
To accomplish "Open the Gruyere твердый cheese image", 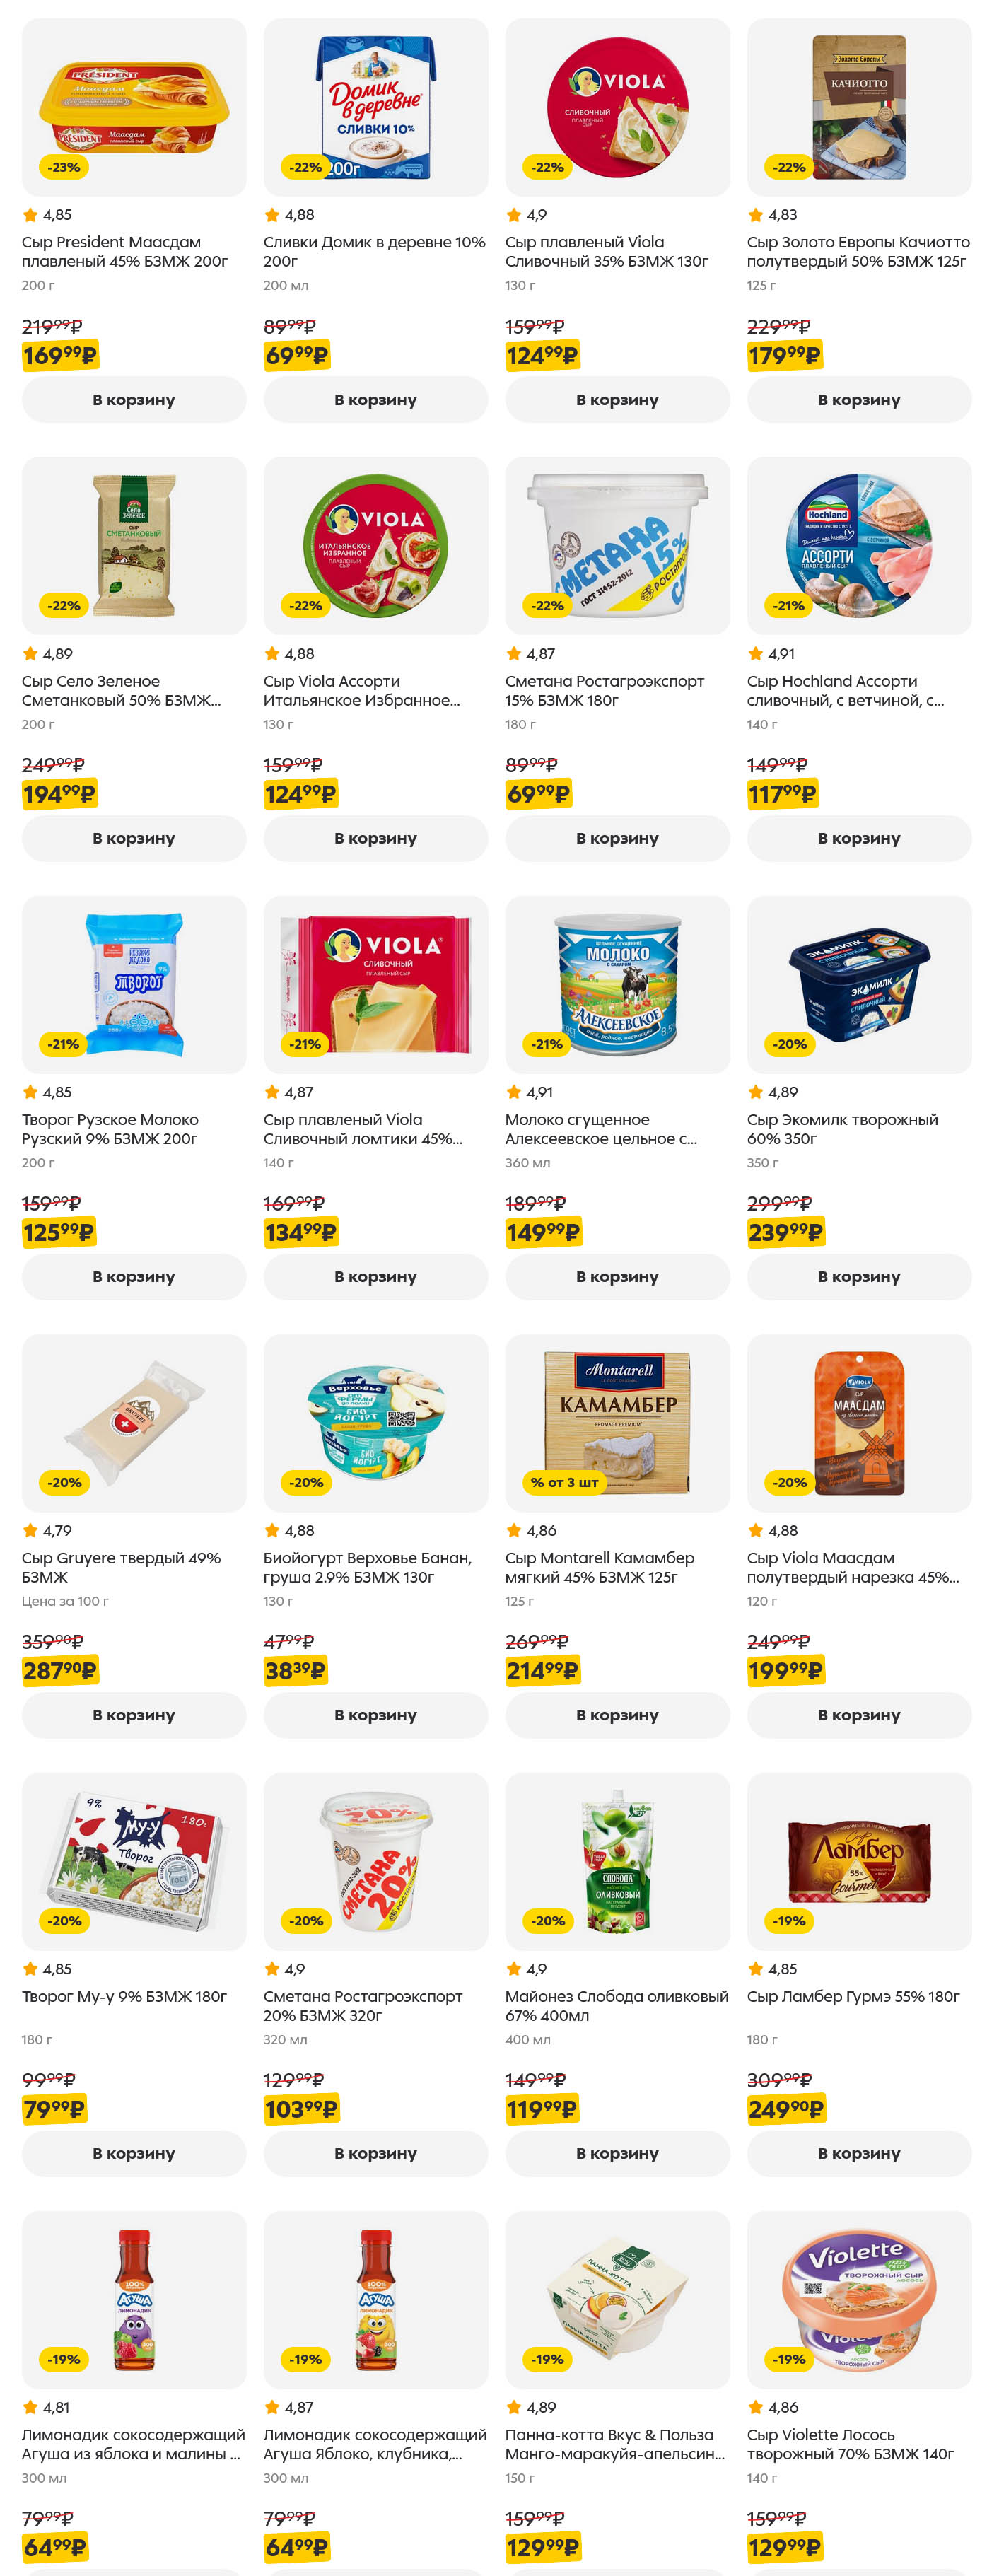I will [133, 1422].
